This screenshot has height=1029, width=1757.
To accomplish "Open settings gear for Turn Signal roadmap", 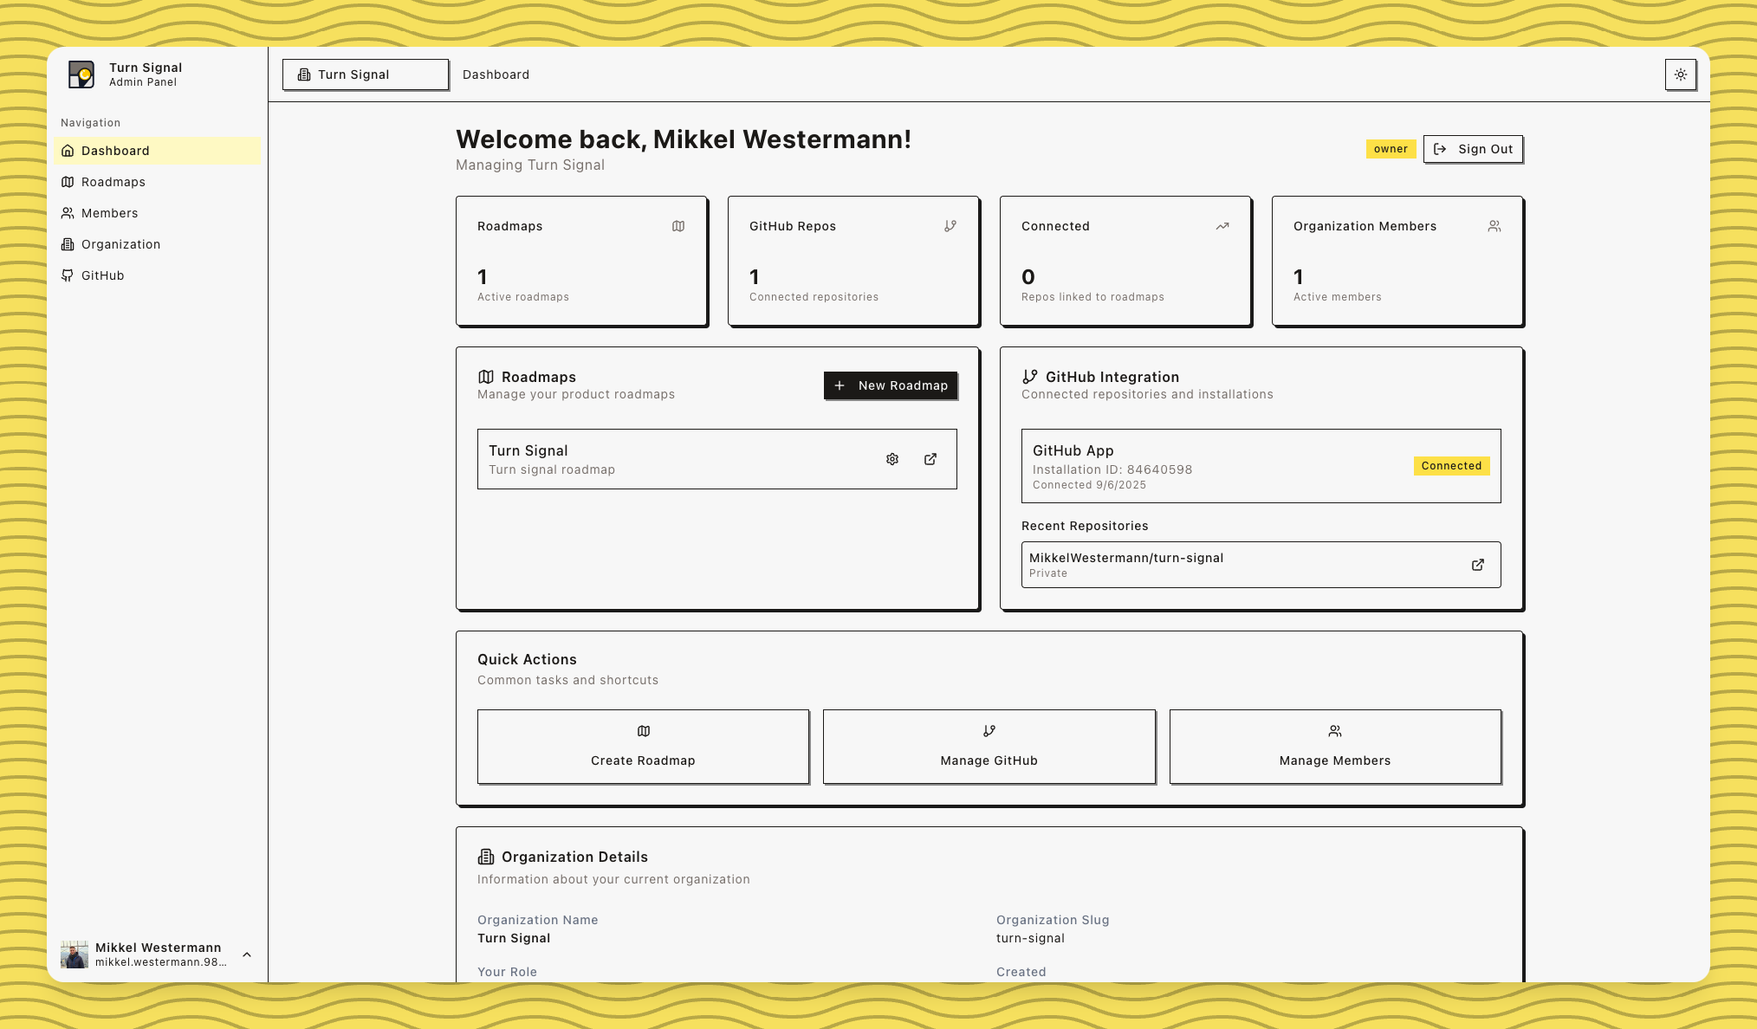I will click(x=892, y=459).
